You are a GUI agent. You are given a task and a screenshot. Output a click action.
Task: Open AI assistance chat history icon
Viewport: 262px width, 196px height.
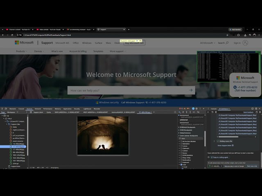click(x=212, y=112)
